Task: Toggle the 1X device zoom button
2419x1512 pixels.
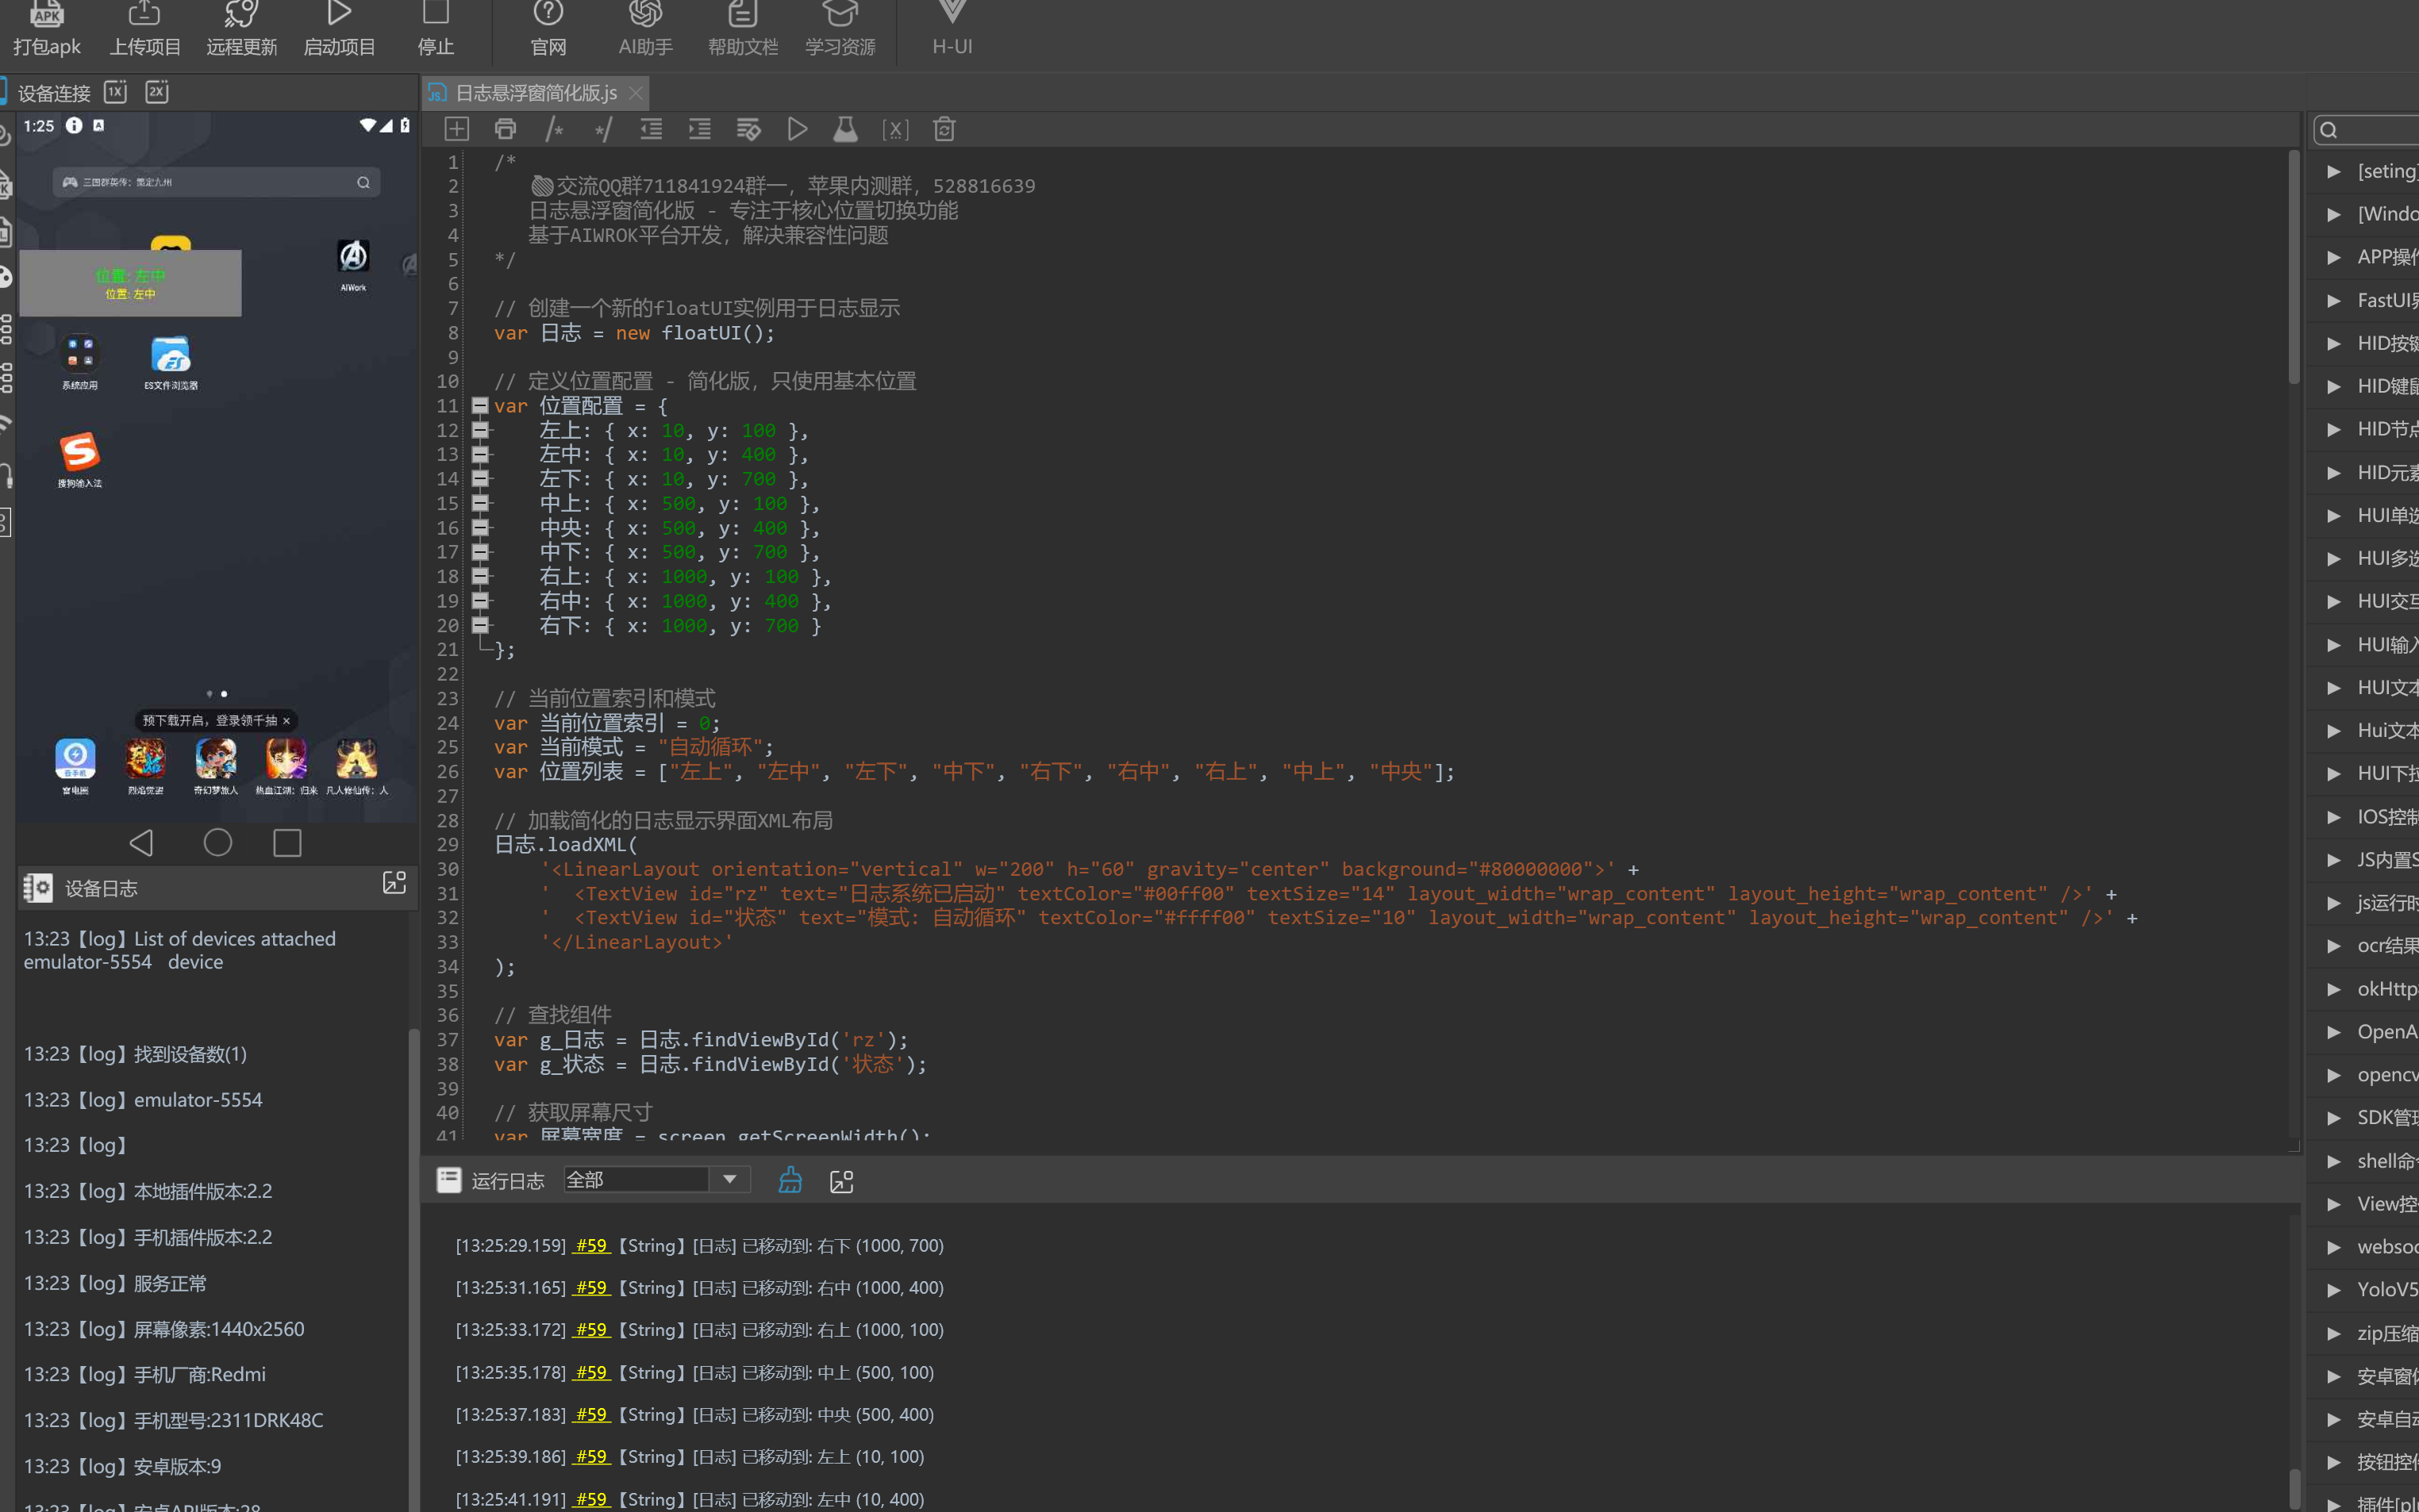Action: [x=116, y=92]
